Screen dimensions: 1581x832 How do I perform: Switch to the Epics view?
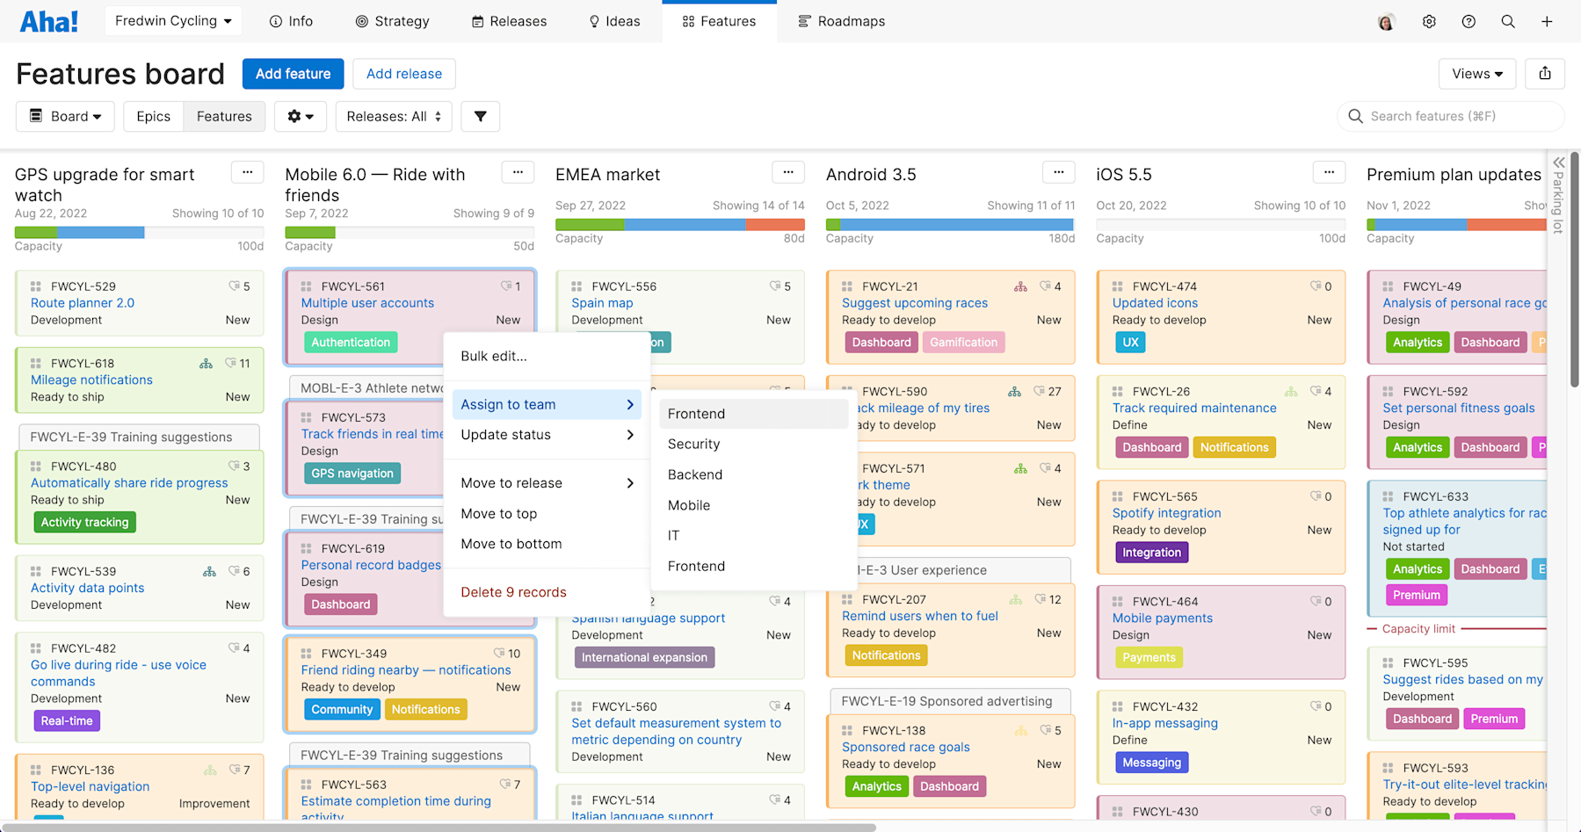coord(153,116)
